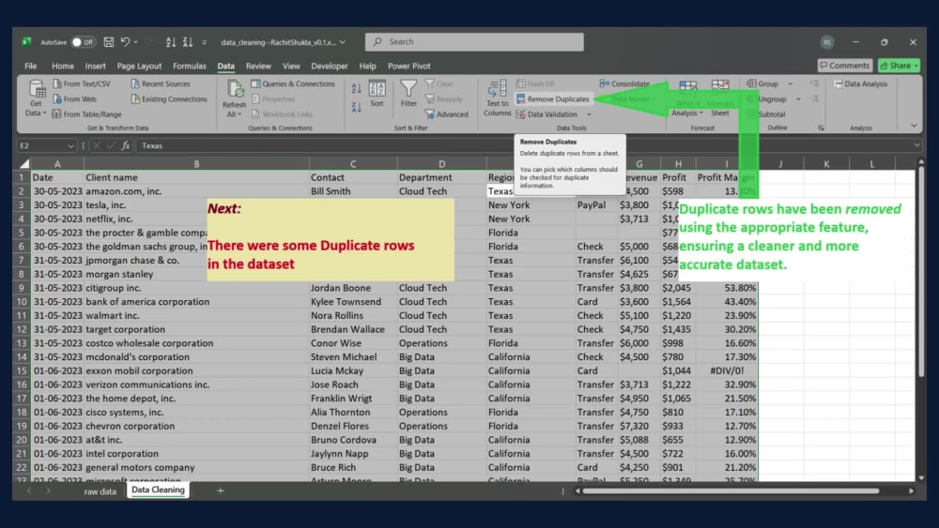Expand the Group dropdown arrow
Viewport: 939px width, 528px height.
click(790, 83)
